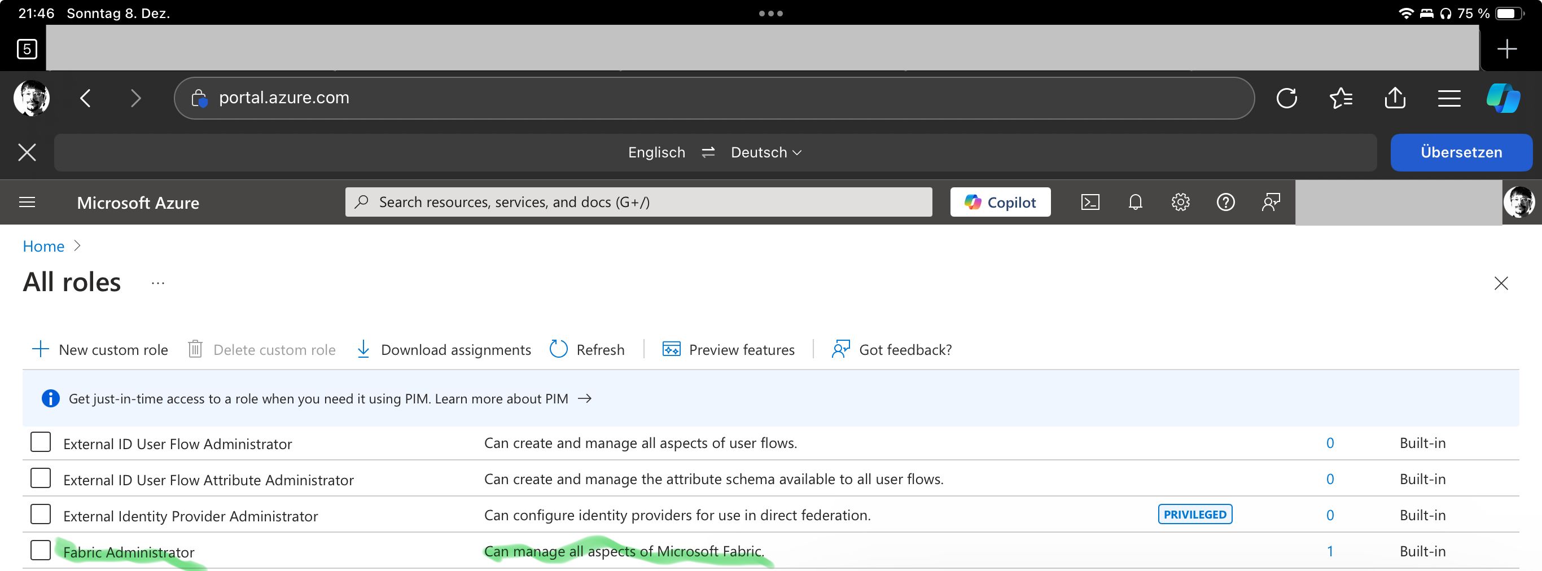Tap the portal.azure.com address bar
This screenshot has width=1542, height=571.
point(713,98)
